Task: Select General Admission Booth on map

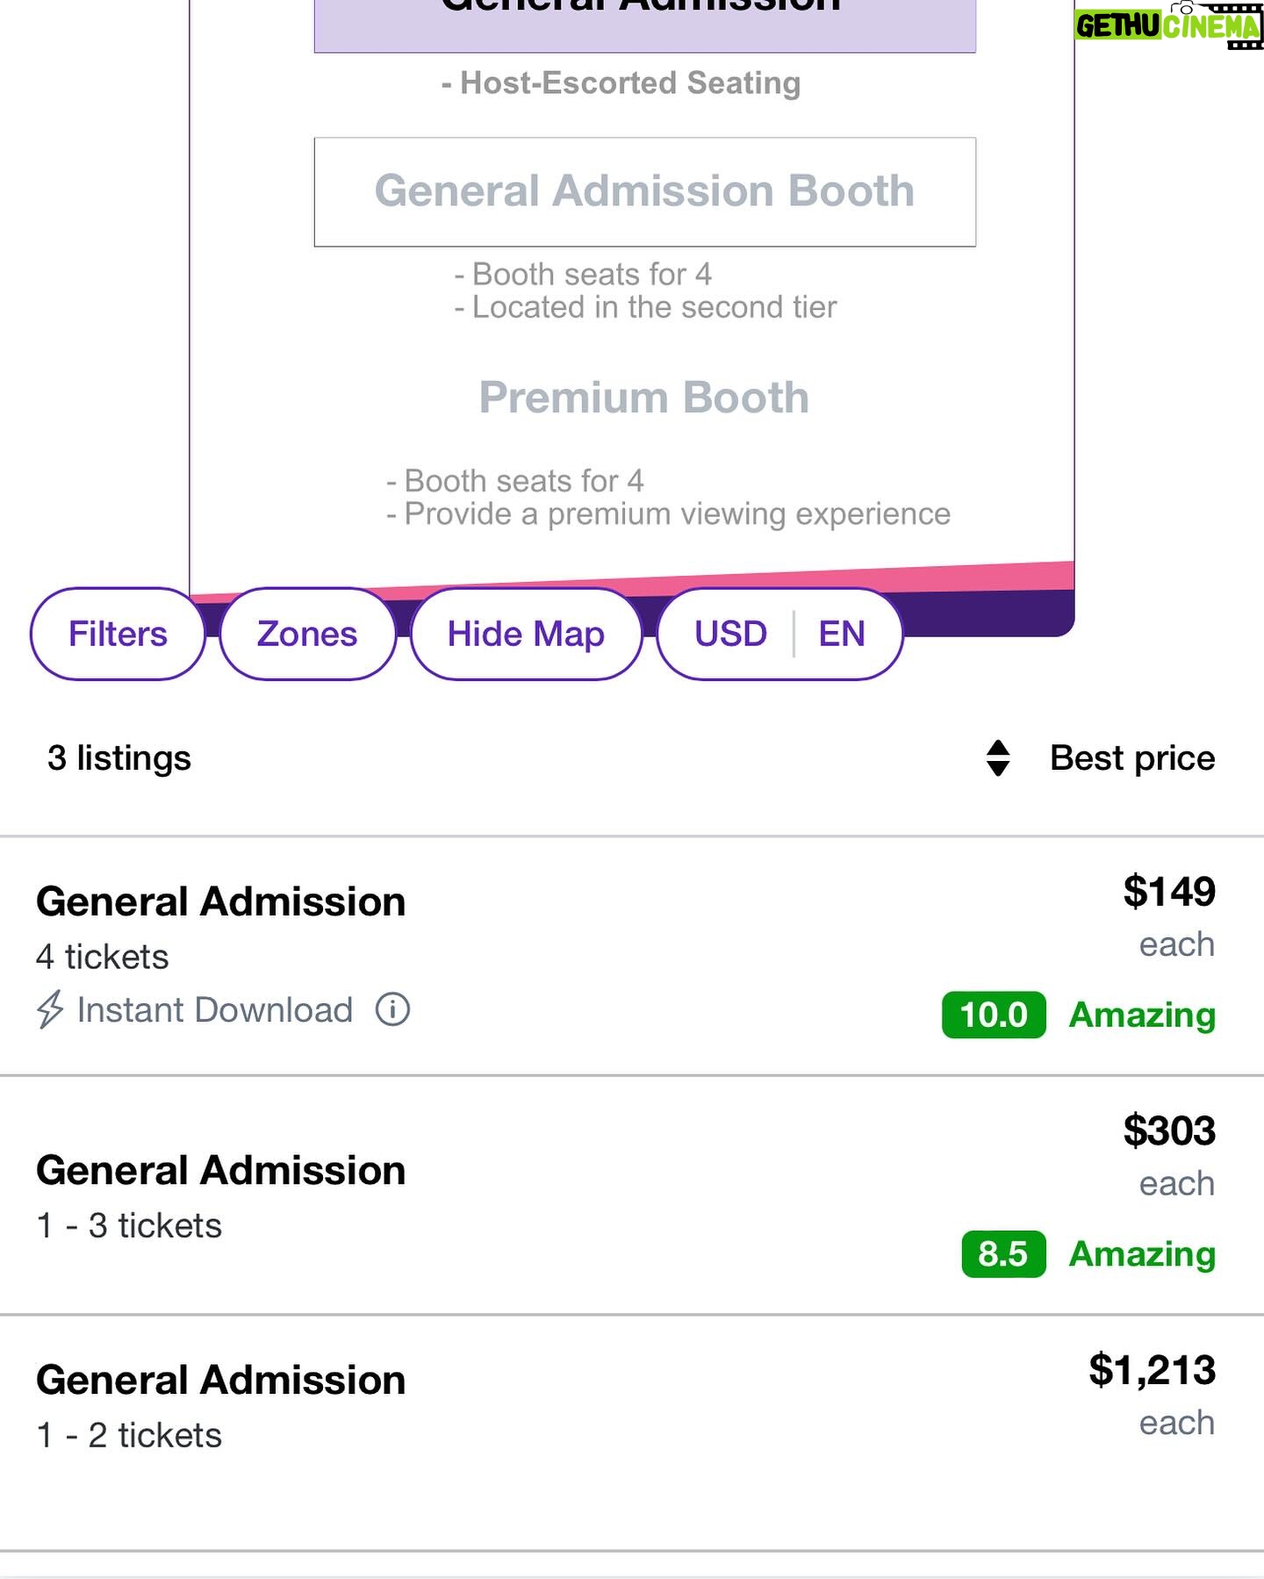Action: pyautogui.click(x=645, y=191)
